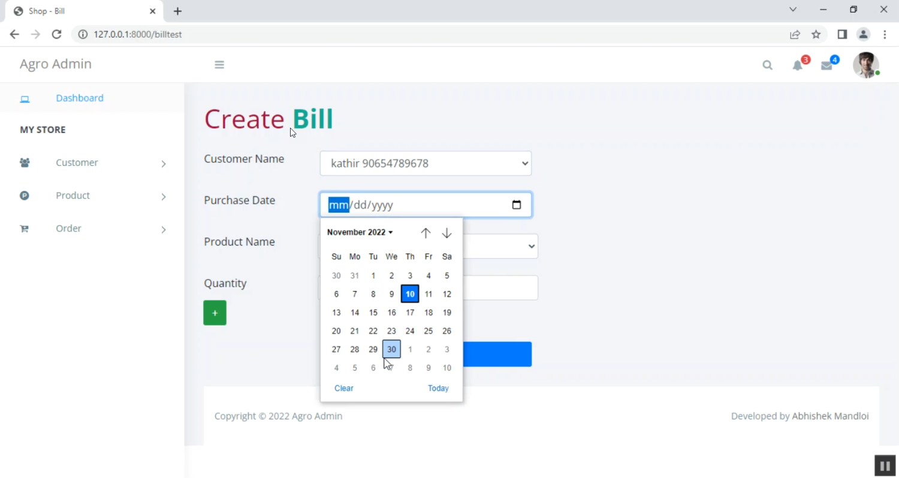Click the user profile avatar
This screenshot has height=478, width=899.
click(x=865, y=65)
